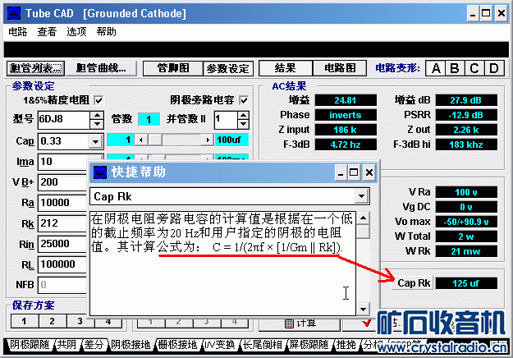
Task: Switch to the 阴极跟随 tab
Action: tap(30, 345)
